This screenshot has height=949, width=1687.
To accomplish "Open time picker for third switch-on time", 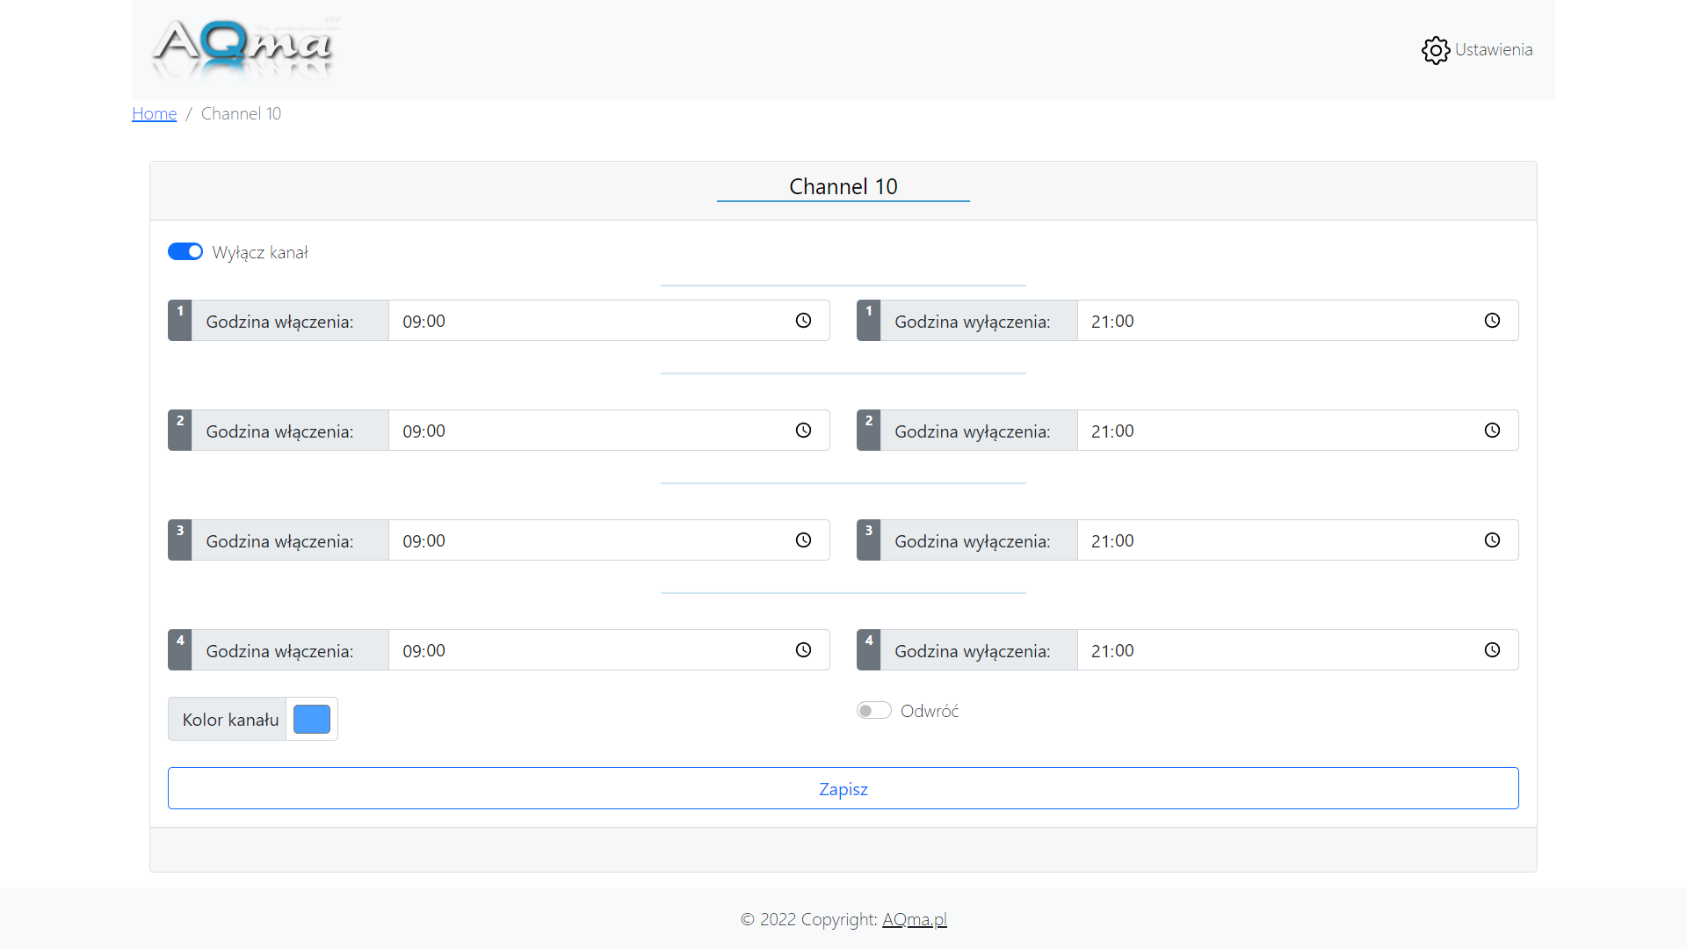I will tap(803, 540).
